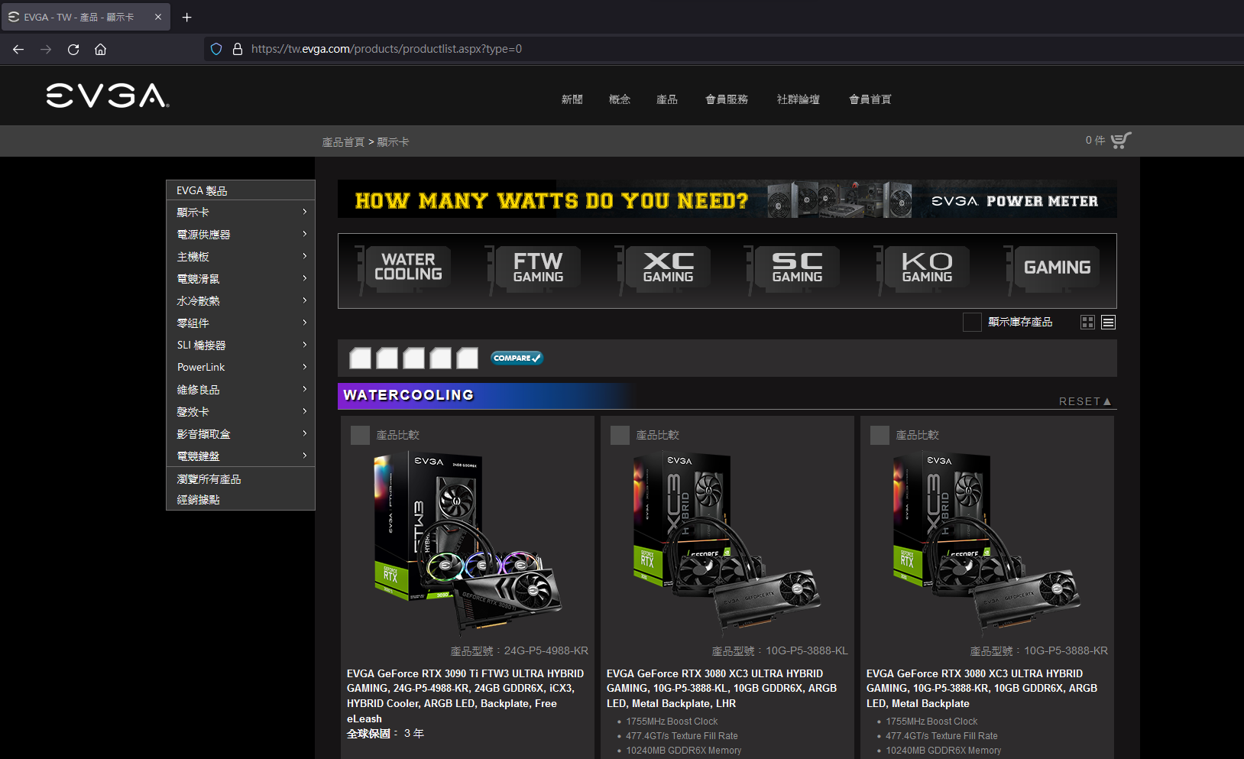The height and width of the screenshot is (759, 1244).
Task: Select the first compare slot box
Action: tap(360, 358)
